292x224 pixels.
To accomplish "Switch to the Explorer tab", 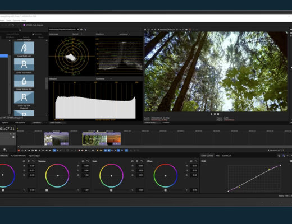I will 5,123.
